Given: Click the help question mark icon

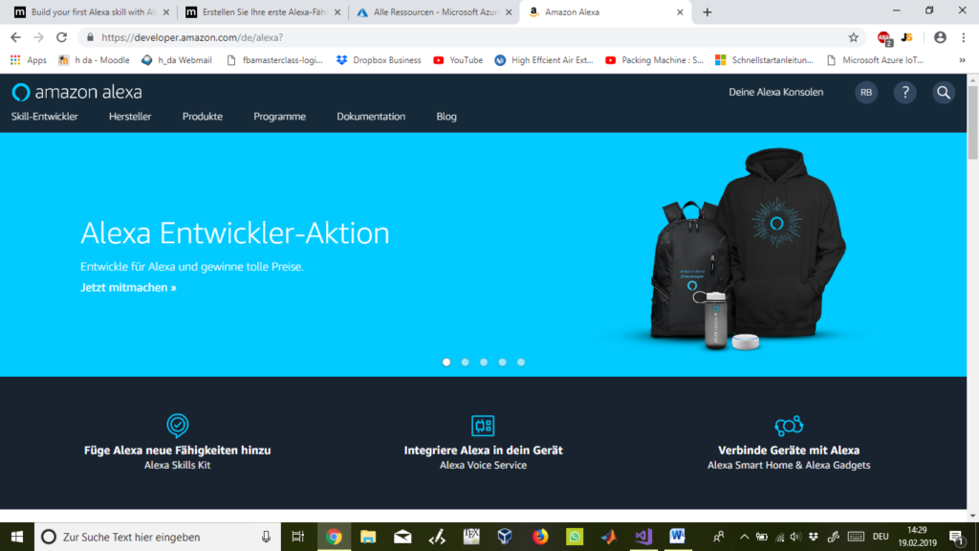Looking at the screenshot, I should (x=904, y=93).
